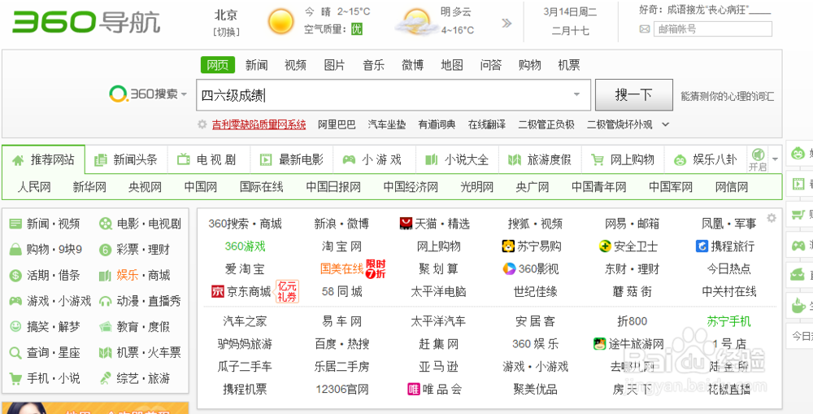Switch to the 旅游度假 category tab
The height and width of the screenshot is (414, 813).
click(x=540, y=159)
